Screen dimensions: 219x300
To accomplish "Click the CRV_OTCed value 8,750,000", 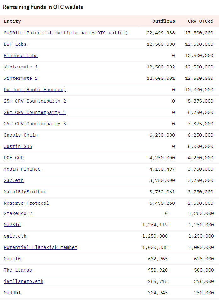I will pyautogui.click(x=201, y=112).
